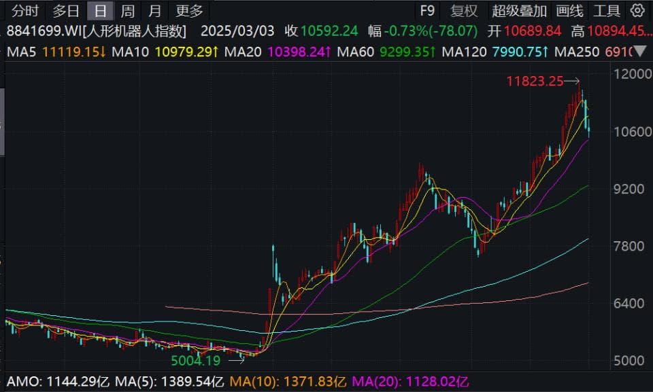Click the 5004.19 low price marker
This screenshot has width=653, height=392.
coord(196,360)
